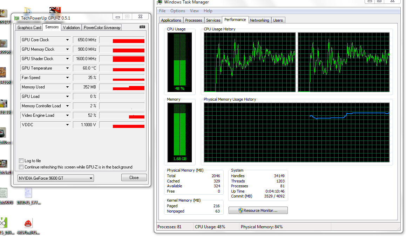407x237 pixels.
Task: Expand the Fan Speed dropdown
Action: pyautogui.click(x=68, y=78)
